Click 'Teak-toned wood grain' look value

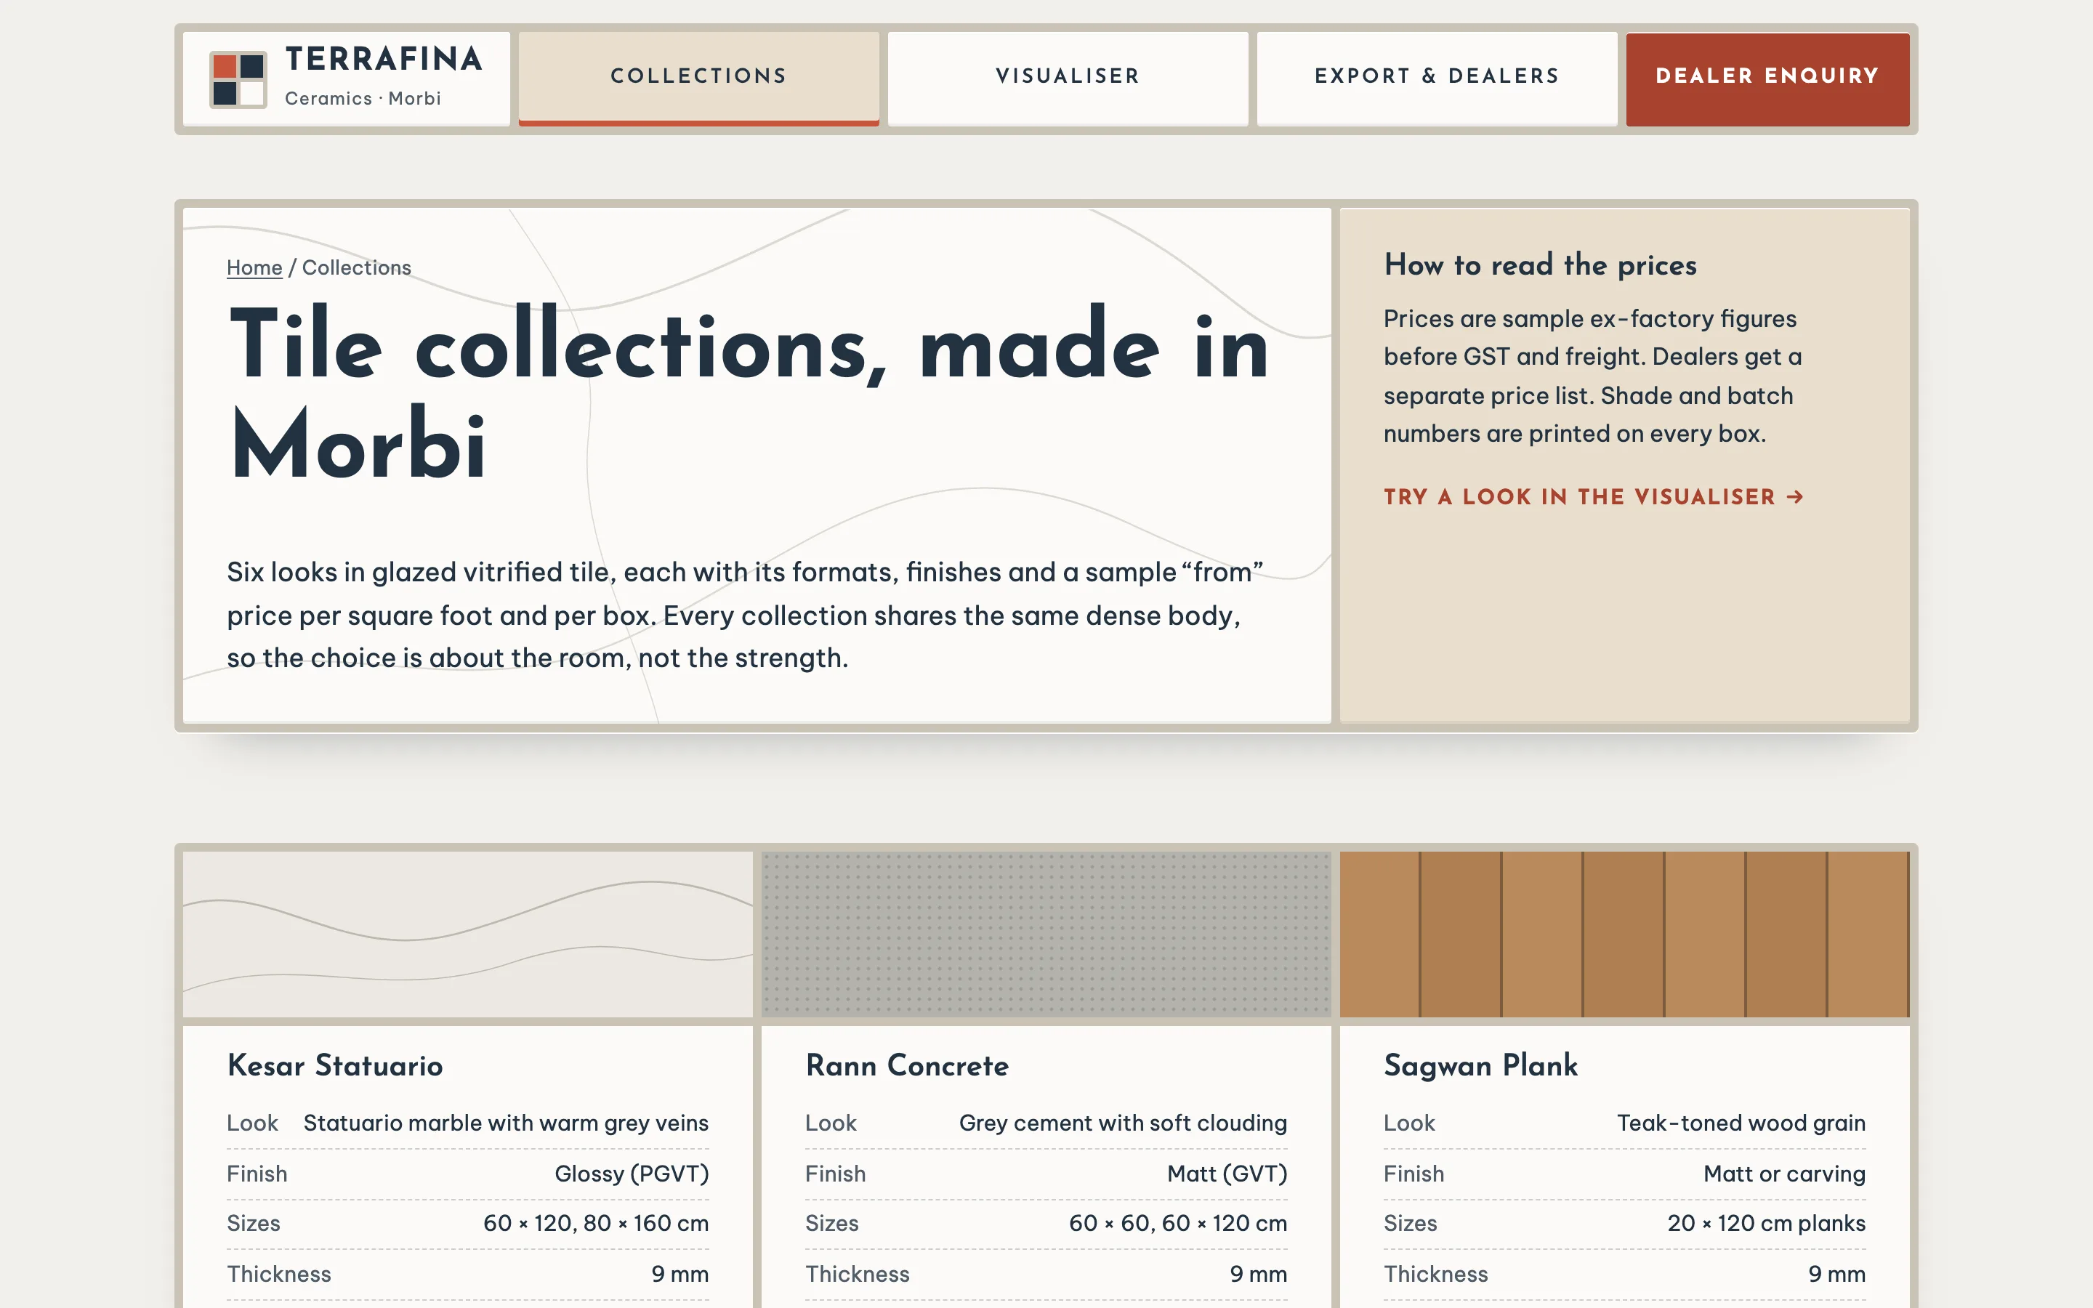[1741, 1123]
